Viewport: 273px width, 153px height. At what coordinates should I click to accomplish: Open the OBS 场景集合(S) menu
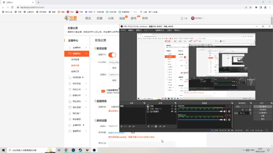click(x=160, y=30)
